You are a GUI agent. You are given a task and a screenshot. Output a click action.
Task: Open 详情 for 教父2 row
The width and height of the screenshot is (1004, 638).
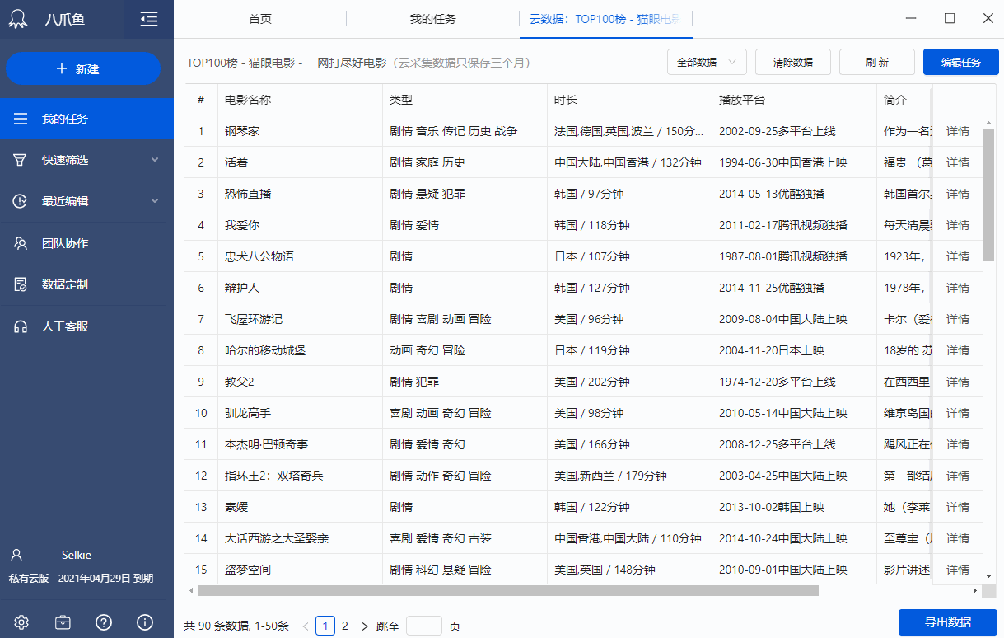point(958,382)
